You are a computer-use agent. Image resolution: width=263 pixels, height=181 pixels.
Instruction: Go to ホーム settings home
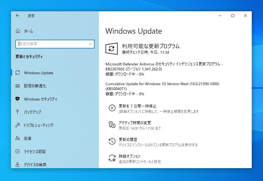pyautogui.click(x=29, y=31)
